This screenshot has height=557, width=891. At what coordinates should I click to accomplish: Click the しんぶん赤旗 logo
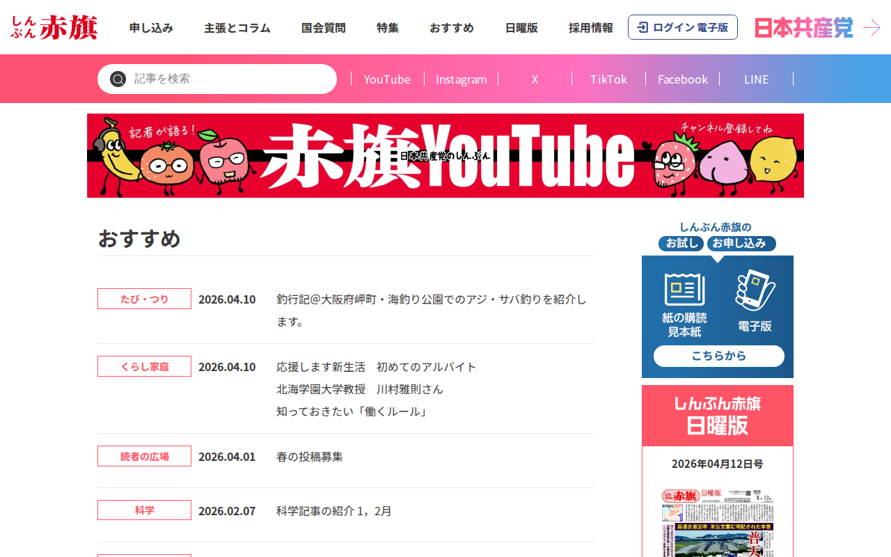(54, 27)
